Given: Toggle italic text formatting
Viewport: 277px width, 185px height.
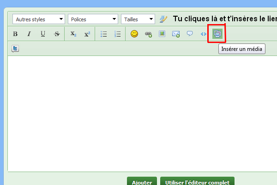Looking at the screenshot, I should (29, 34).
